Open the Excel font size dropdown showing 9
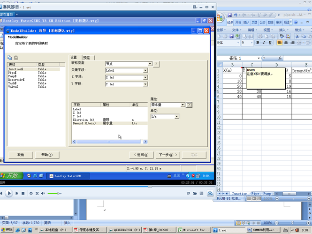Image resolution: width=312 pixels, height=234 pixels. 251,43
